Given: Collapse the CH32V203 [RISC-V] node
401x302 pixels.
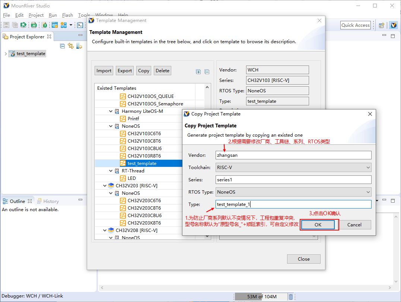Looking at the screenshot, I should pos(105,186).
